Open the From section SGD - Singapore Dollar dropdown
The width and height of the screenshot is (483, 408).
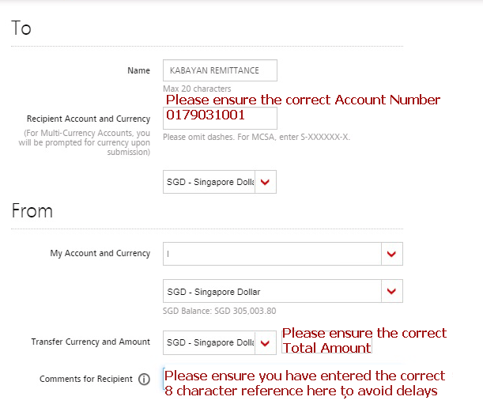[283, 291]
